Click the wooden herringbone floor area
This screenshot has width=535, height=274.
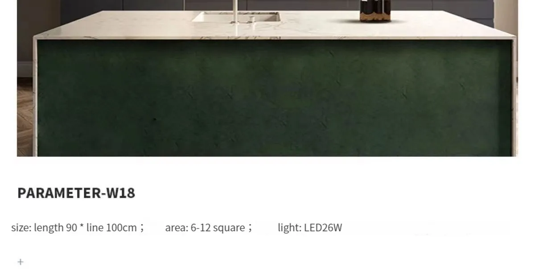coord(26,116)
